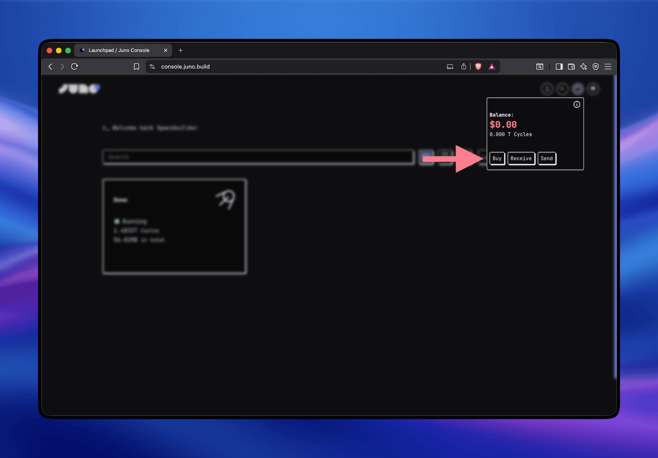Click the Buy button in wallet popup
This screenshot has width=658, height=458.
(497, 158)
